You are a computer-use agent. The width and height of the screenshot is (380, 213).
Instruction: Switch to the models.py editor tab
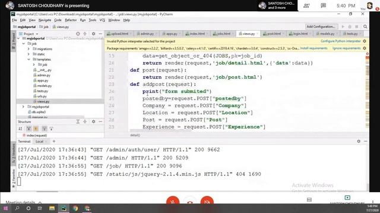pyautogui.click(x=327, y=34)
